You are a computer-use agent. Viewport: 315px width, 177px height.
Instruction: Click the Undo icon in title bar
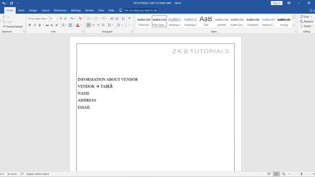point(3,3)
